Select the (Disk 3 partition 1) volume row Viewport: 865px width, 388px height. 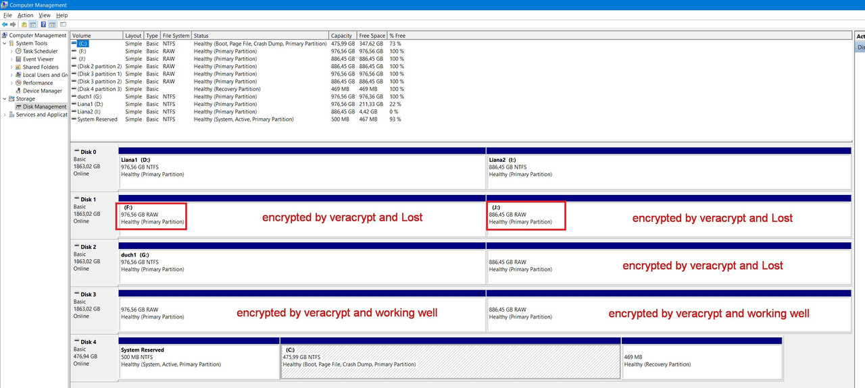(239, 74)
